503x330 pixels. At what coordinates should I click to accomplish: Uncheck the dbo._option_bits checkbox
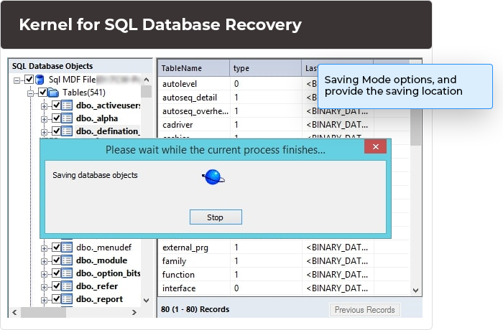(x=56, y=273)
